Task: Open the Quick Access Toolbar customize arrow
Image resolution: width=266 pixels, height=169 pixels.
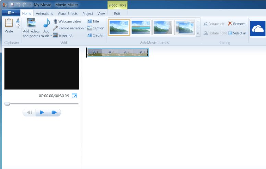Action: pos(30,5)
